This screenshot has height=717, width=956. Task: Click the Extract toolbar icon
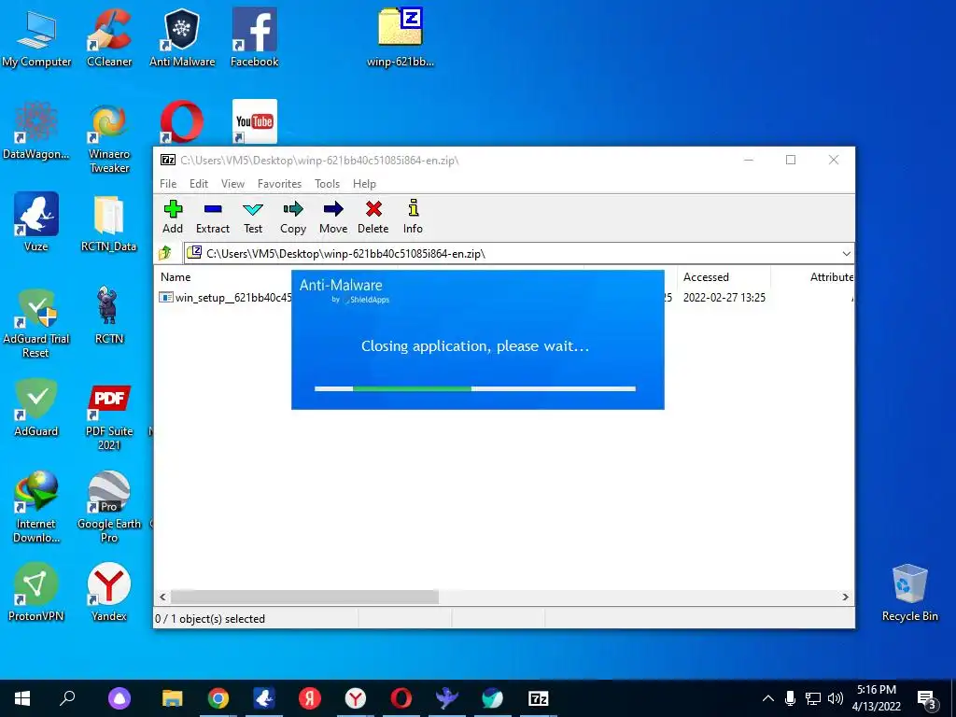(212, 217)
